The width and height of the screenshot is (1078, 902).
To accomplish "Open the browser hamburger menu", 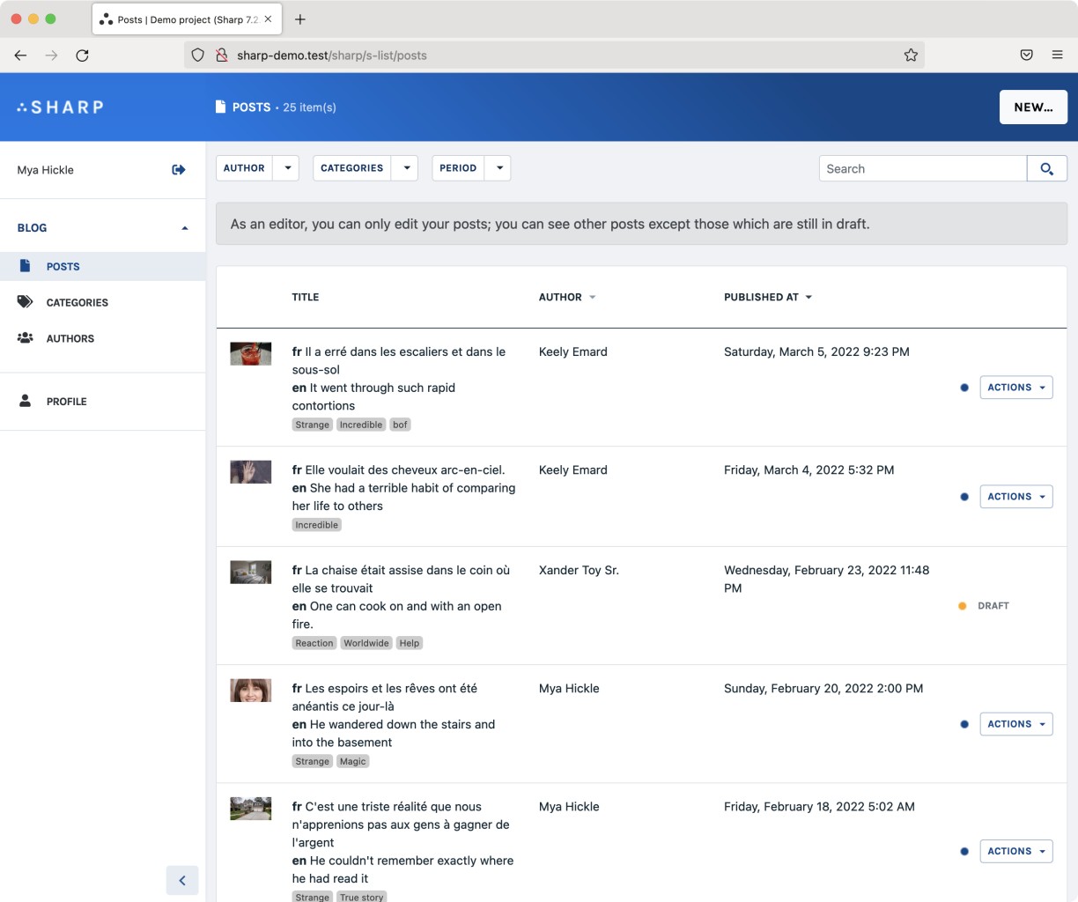I will point(1057,55).
